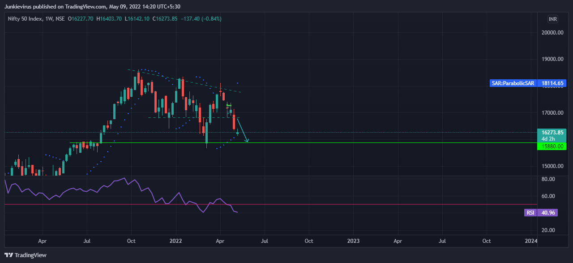Click the TradingView logo at the bottom
573x263 pixels.
point(26,255)
